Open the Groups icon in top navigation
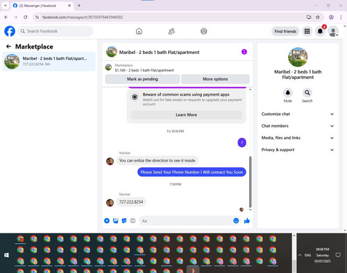 pyautogui.click(x=204, y=31)
